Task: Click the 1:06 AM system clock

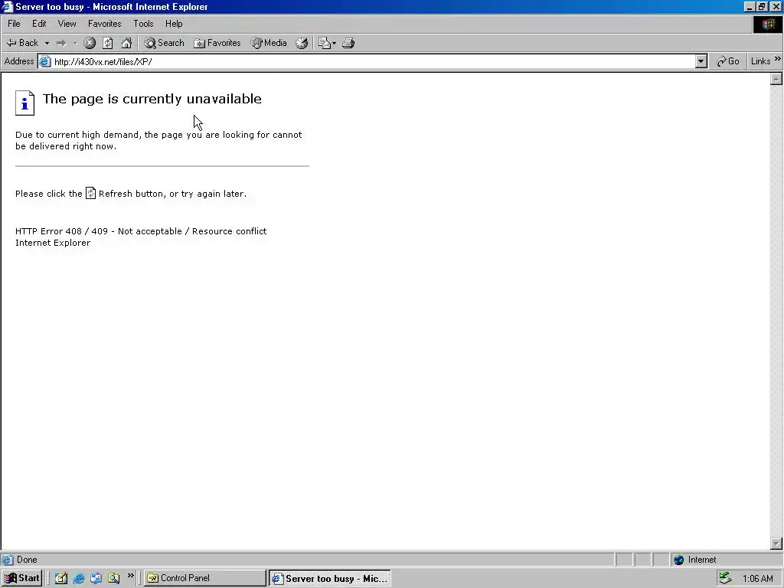Action: (x=757, y=579)
